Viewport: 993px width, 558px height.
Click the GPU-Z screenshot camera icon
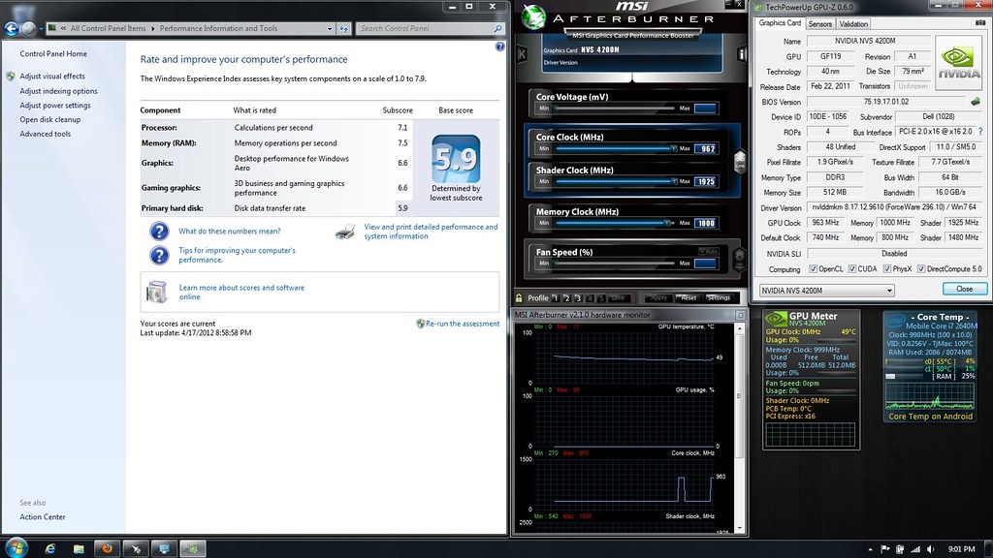click(980, 23)
